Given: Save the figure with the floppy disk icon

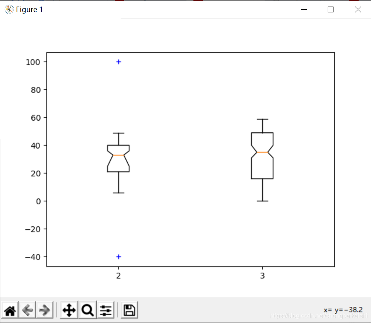Looking at the screenshot, I should pyautogui.click(x=130, y=310).
